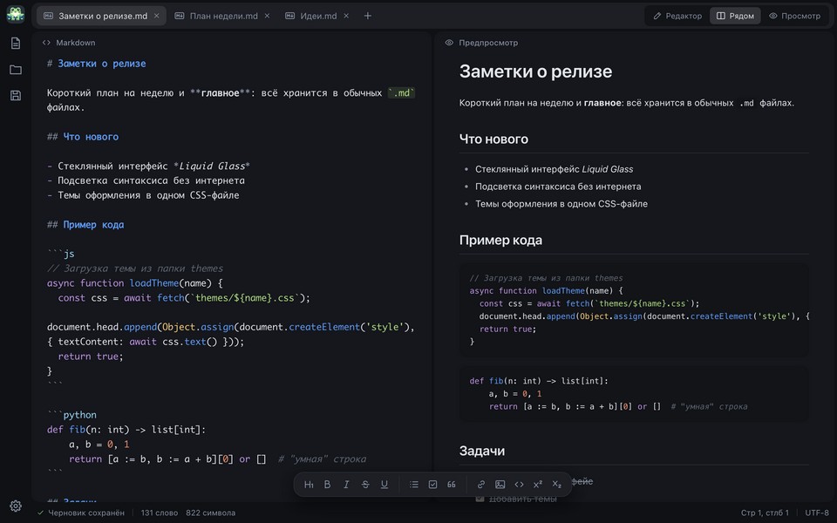Viewport: 837px width, 523px height.
Task: Toggle bold formatting in floating toolbar
Action: (x=327, y=485)
